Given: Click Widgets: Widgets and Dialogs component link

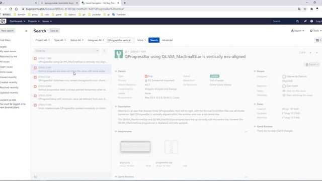Looking at the screenshot, I should (x=160, y=89).
